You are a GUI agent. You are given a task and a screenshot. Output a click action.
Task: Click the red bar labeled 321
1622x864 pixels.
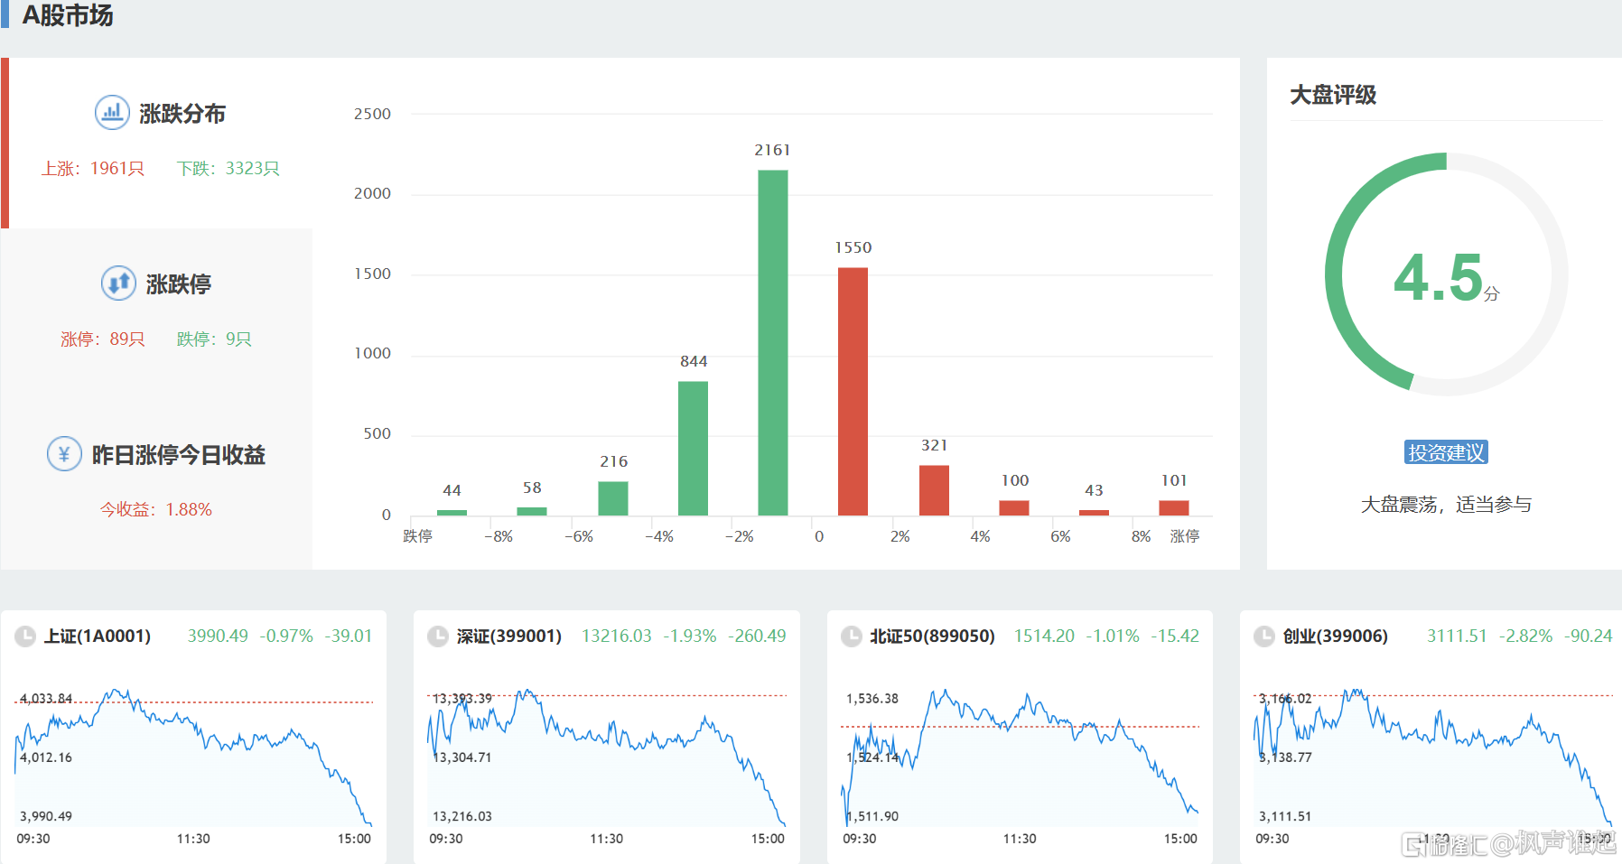(934, 490)
